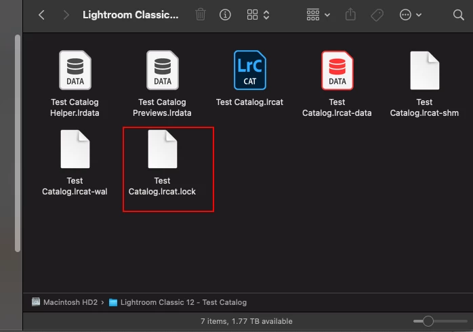Open Get Info with the info icon
This screenshot has height=332, width=473.
point(225,14)
